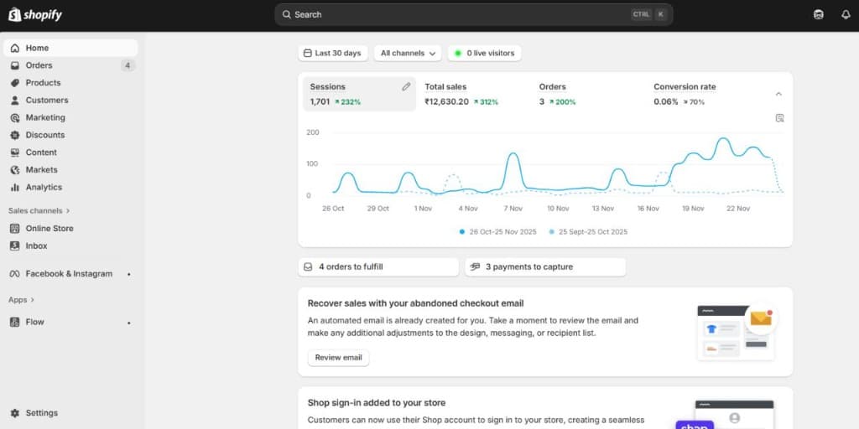Image resolution: width=859 pixels, height=429 pixels.
Task: Click Review email button
Action: pos(339,358)
